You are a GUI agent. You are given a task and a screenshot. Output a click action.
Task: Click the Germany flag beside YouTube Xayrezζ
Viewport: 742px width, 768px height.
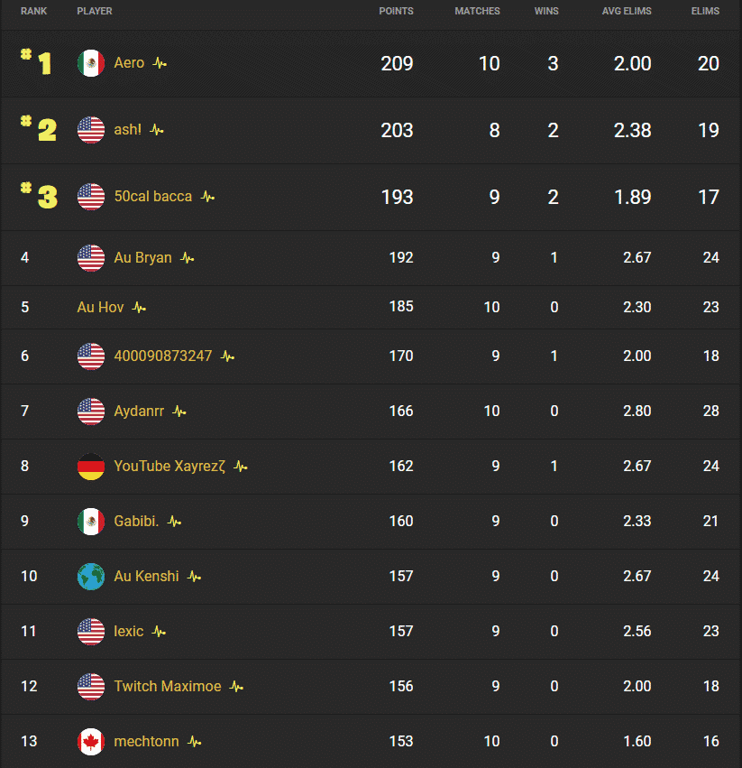[x=90, y=467]
